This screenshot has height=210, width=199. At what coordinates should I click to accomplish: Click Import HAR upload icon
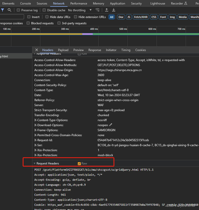coord(107,10)
